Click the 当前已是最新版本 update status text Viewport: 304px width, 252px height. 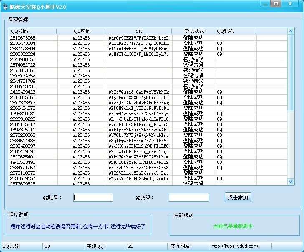pos(233,226)
